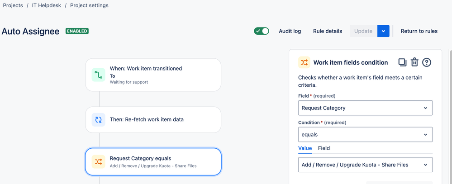Click the blue re-fetch arrows icon

98,120
